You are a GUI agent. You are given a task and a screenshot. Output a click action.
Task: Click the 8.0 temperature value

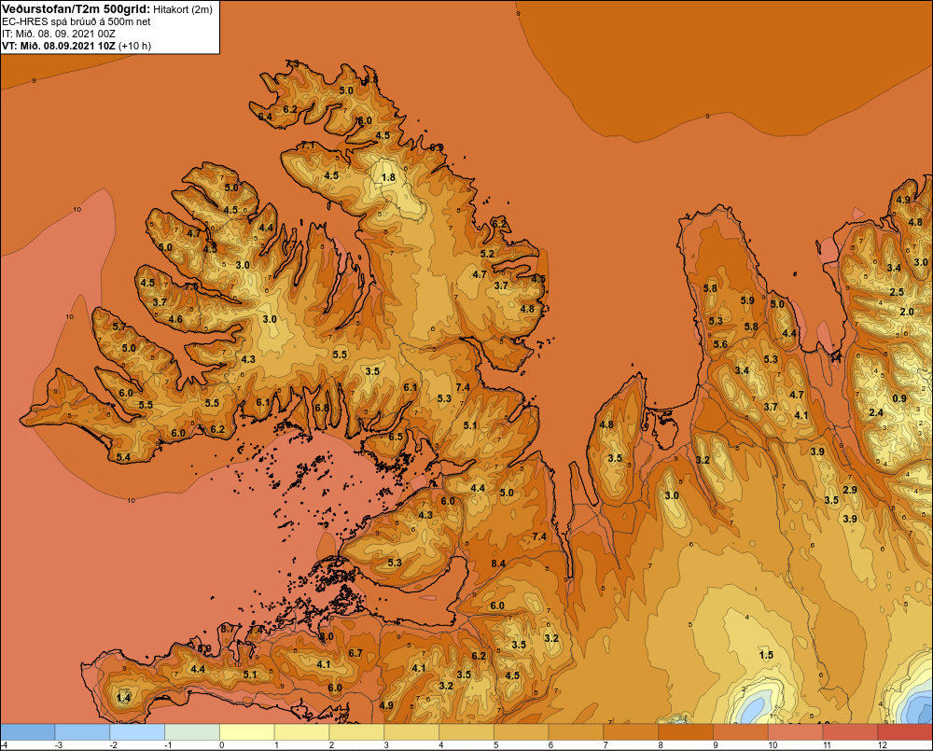(x=326, y=637)
